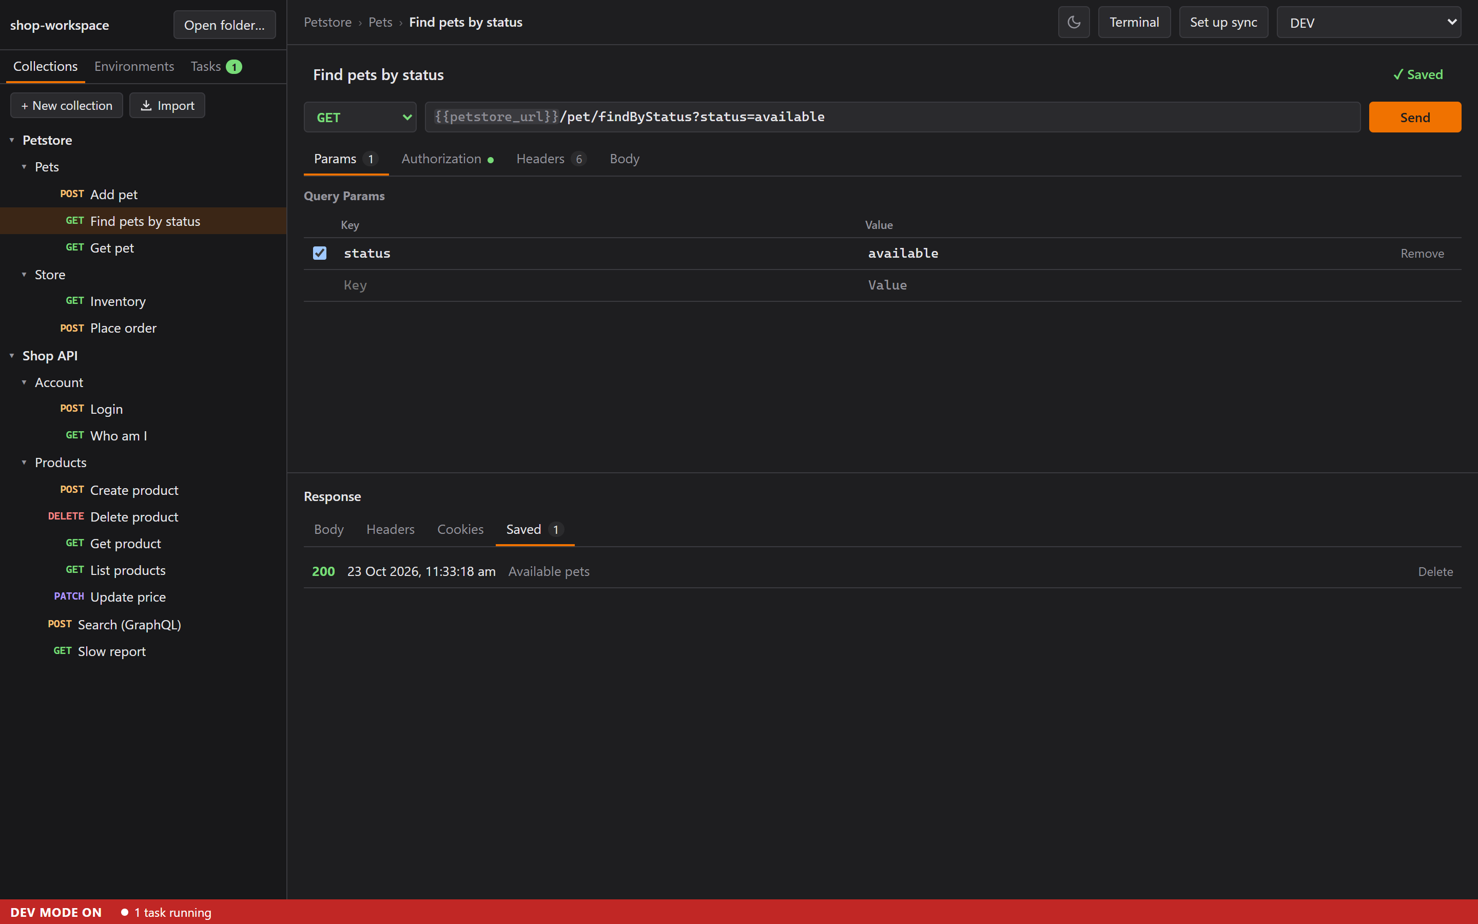Delete the saved Available pets response
Image resolution: width=1478 pixels, height=924 pixels.
(x=1435, y=571)
